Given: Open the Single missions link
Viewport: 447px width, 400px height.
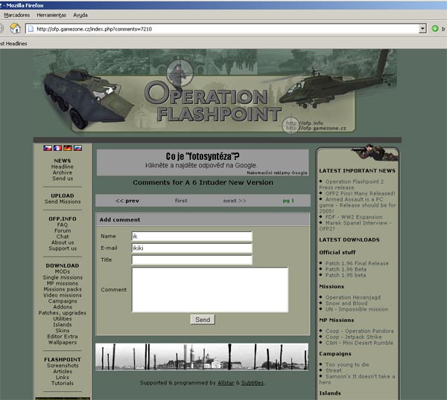Looking at the screenshot, I should tap(63, 277).
